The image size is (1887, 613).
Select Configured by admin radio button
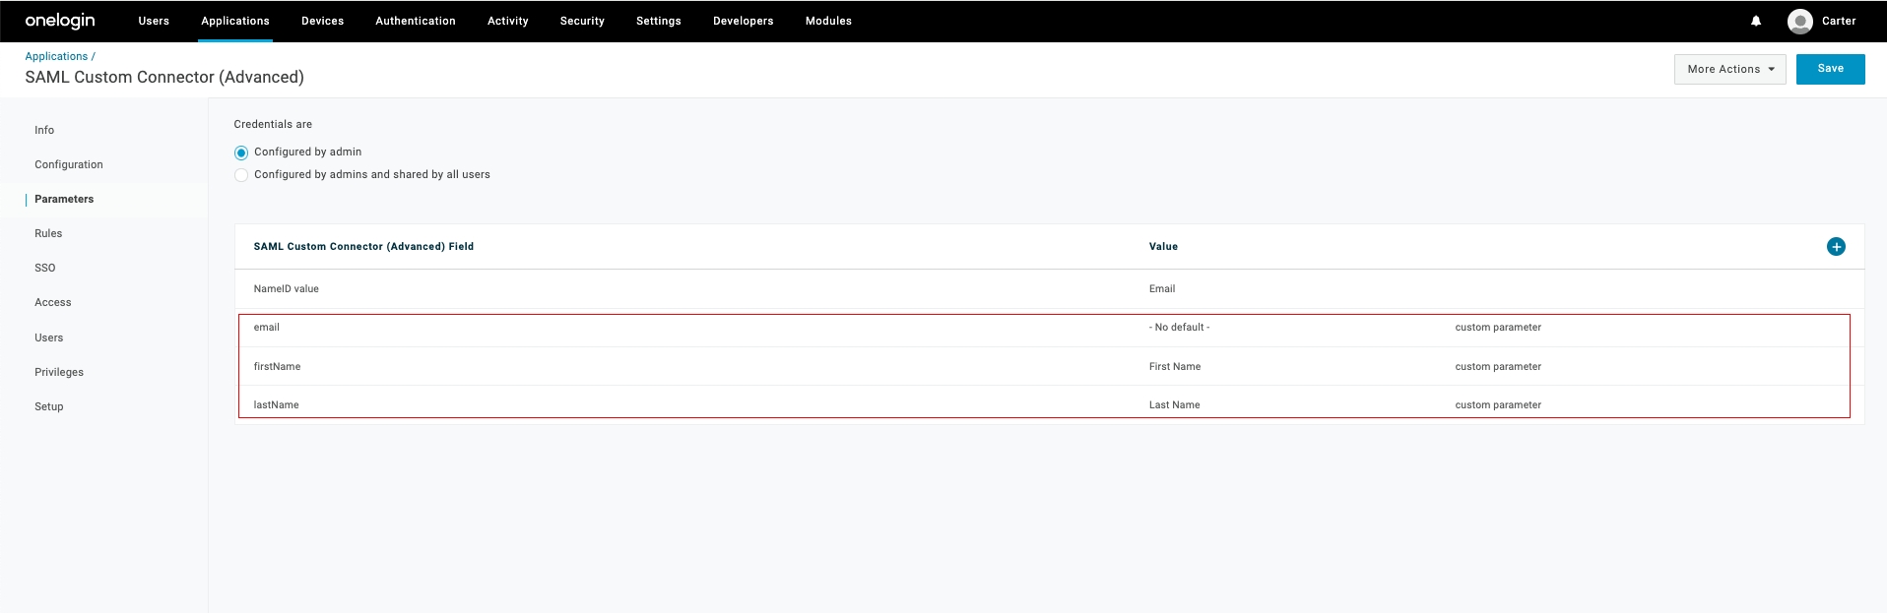241,153
